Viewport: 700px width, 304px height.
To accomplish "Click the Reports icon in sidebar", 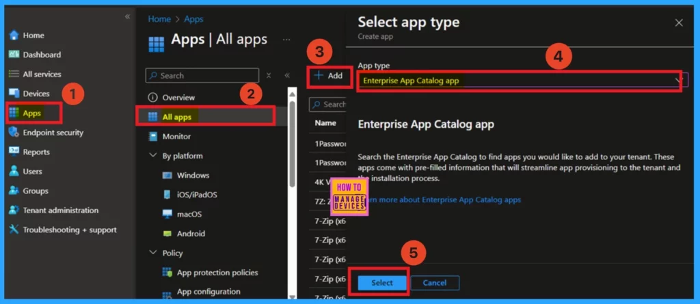I will click(x=14, y=152).
